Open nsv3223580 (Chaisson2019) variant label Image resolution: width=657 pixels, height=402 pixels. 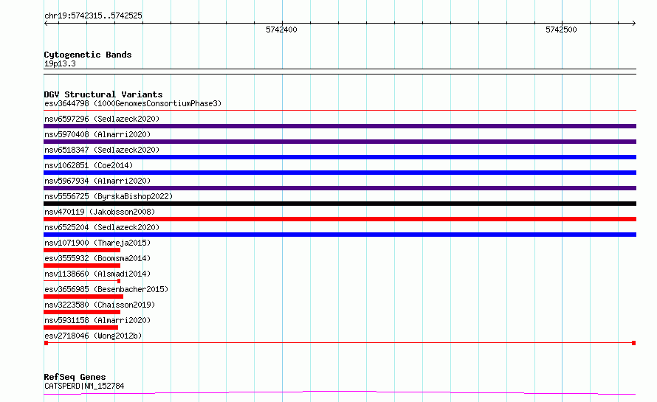(100, 305)
